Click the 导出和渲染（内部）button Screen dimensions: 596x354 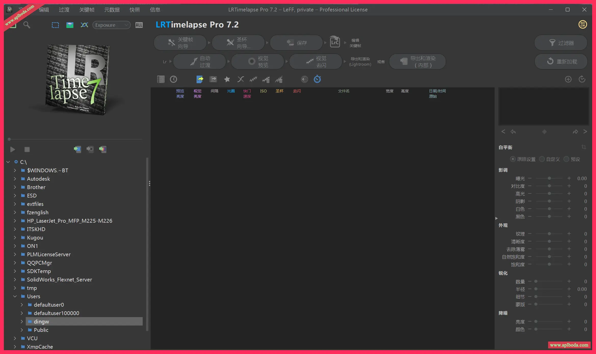point(417,62)
